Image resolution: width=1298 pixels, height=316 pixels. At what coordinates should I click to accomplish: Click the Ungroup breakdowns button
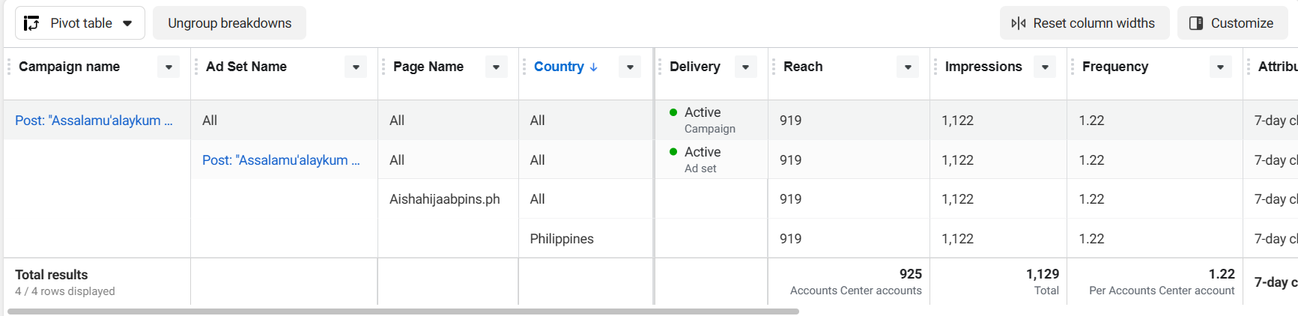pyautogui.click(x=229, y=23)
